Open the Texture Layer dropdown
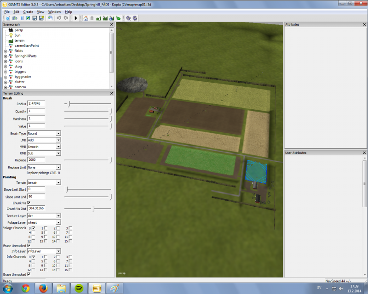The image size is (368, 294). point(44,216)
